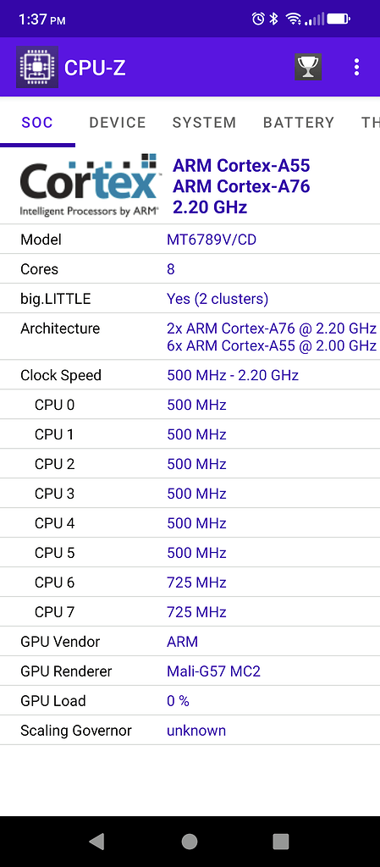Tap the alarm clock status icon

(258, 19)
